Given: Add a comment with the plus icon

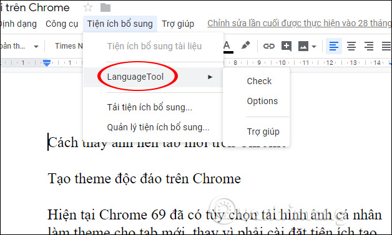Looking at the screenshot, I should pos(287,46).
